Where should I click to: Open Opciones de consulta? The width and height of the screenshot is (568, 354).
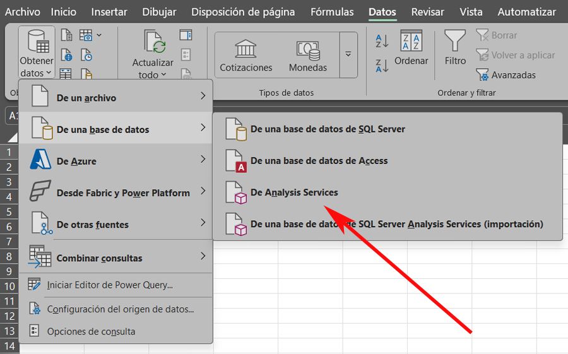pyautogui.click(x=115, y=331)
